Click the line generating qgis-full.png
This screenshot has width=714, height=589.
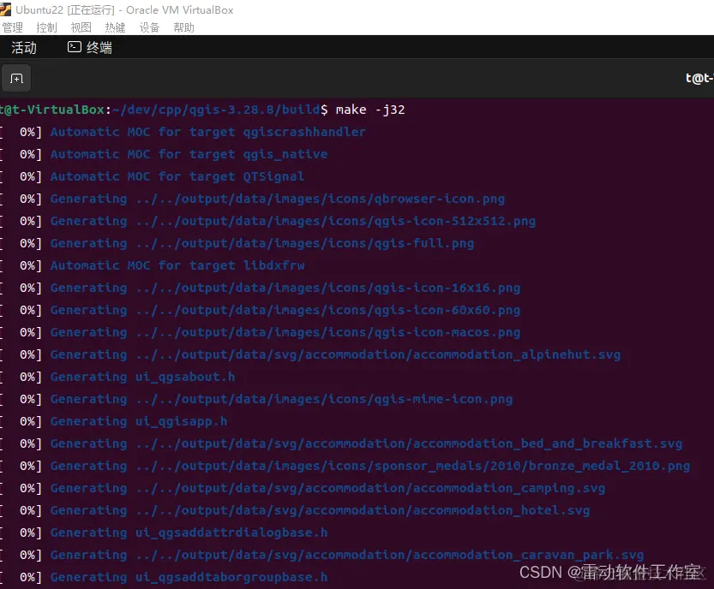pyautogui.click(x=261, y=243)
